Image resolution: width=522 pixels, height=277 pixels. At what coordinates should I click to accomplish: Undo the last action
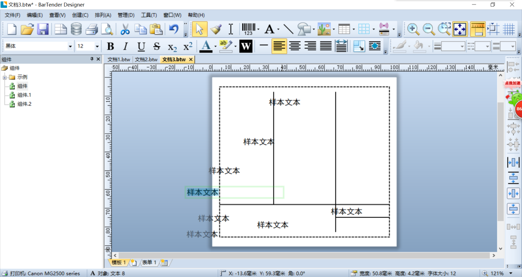[173, 29]
